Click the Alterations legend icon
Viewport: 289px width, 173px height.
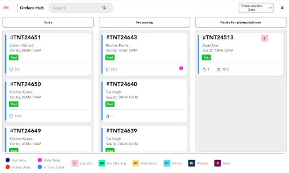[x=135, y=163]
